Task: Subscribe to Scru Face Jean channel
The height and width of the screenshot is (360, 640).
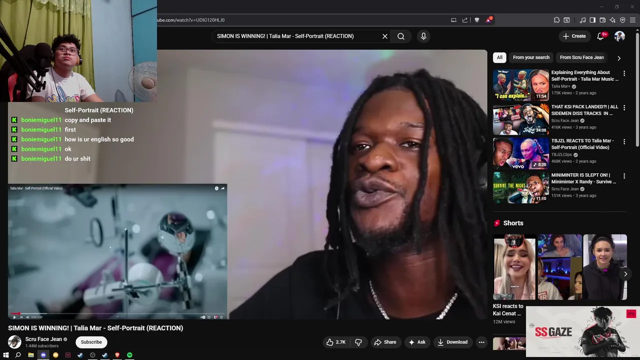Action: pyautogui.click(x=91, y=342)
